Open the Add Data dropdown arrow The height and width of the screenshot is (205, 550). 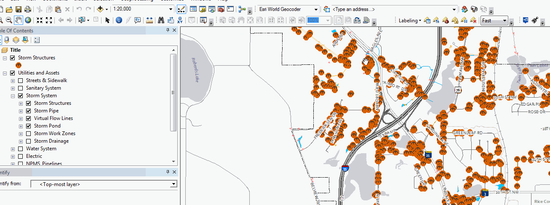107,9
